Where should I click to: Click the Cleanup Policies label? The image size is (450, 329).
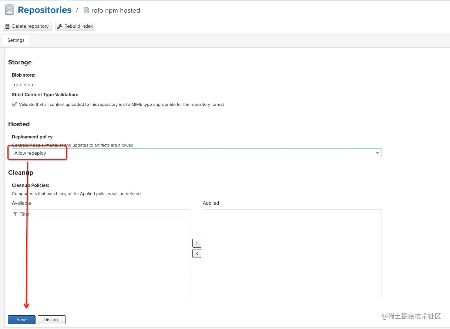30,185
